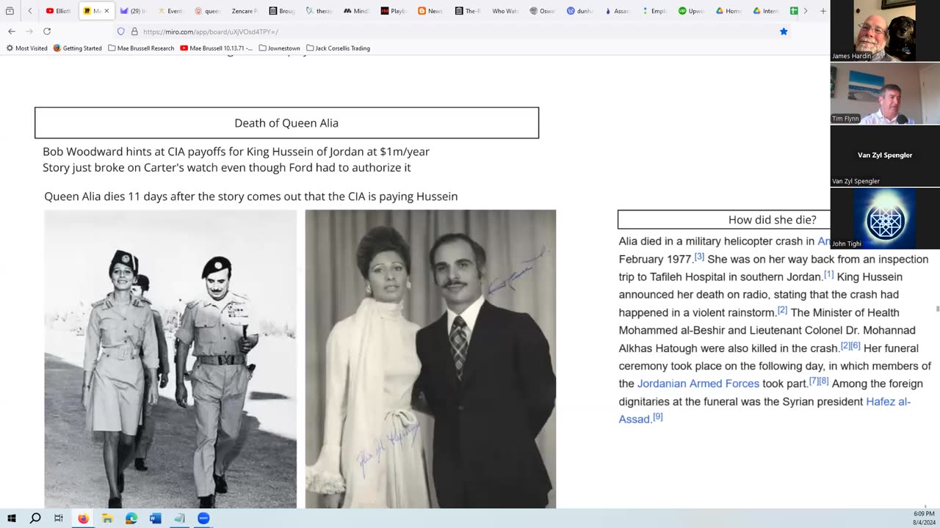
Task: Click the shield tracking protection icon
Action: pyautogui.click(x=121, y=32)
